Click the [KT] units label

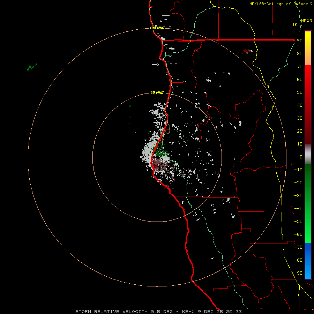pyautogui.click(x=298, y=24)
